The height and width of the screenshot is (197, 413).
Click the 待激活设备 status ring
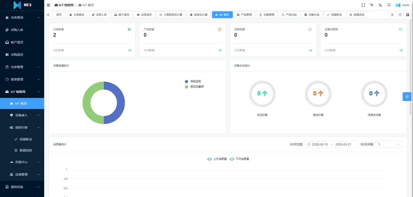click(x=374, y=94)
